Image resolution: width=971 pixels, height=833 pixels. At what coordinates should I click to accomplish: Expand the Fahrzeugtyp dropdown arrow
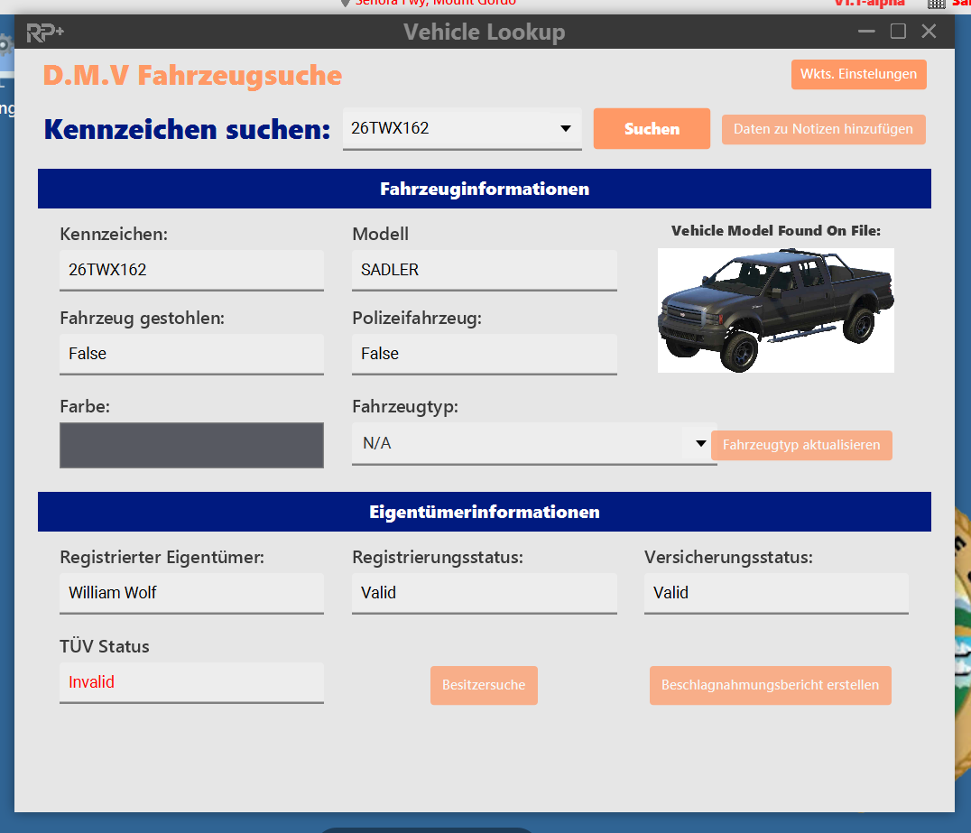pyautogui.click(x=700, y=443)
